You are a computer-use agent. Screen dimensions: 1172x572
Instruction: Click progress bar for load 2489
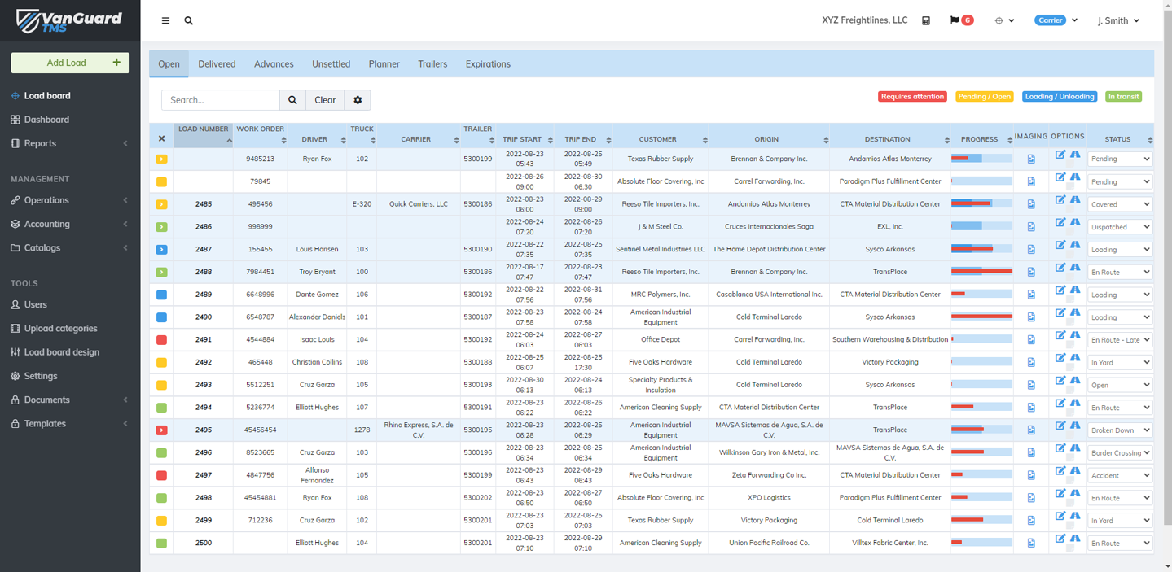[981, 295]
